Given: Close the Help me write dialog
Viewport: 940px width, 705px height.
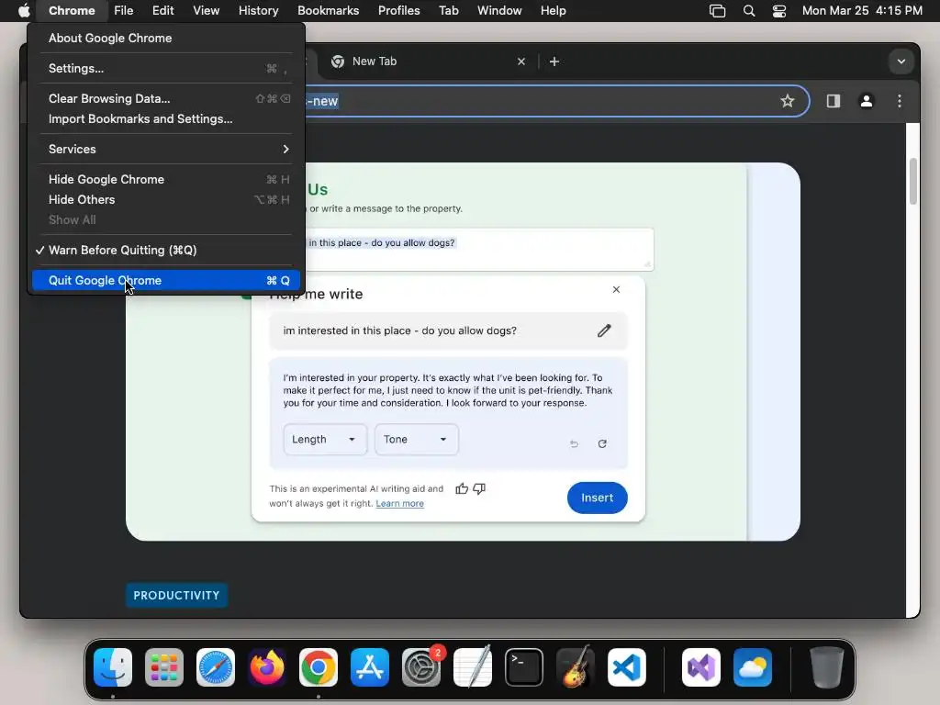Looking at the screenshot, I should (x=616, y=289).
